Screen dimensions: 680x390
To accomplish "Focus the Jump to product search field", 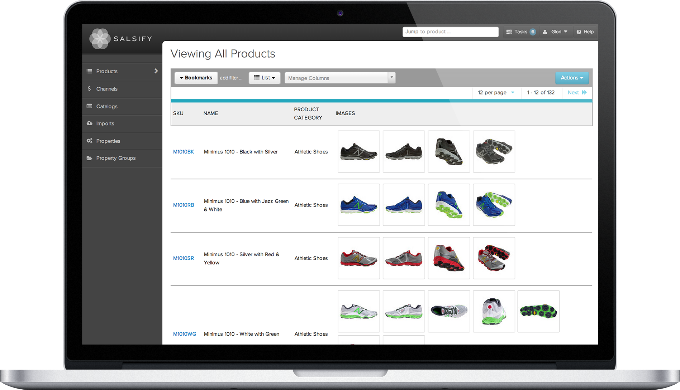I will pyautogui.click(x=451, y=32).
